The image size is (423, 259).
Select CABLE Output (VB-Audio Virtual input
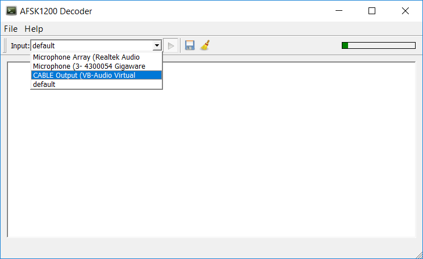coord(97,75)
